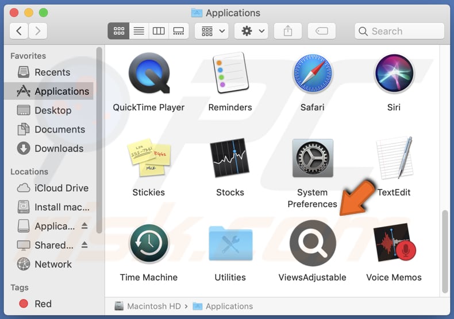Eject the Applica… volume
454x319 pixels.
click(84, 225)
